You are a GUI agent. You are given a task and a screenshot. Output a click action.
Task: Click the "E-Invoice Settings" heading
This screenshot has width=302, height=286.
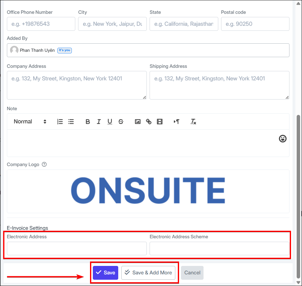click(x=27, y=228)
